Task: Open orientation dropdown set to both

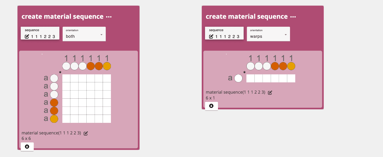Action: tap(84, 34)
